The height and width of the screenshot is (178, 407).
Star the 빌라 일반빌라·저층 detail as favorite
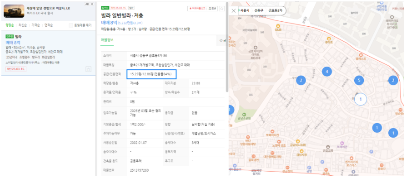(221, 8)
